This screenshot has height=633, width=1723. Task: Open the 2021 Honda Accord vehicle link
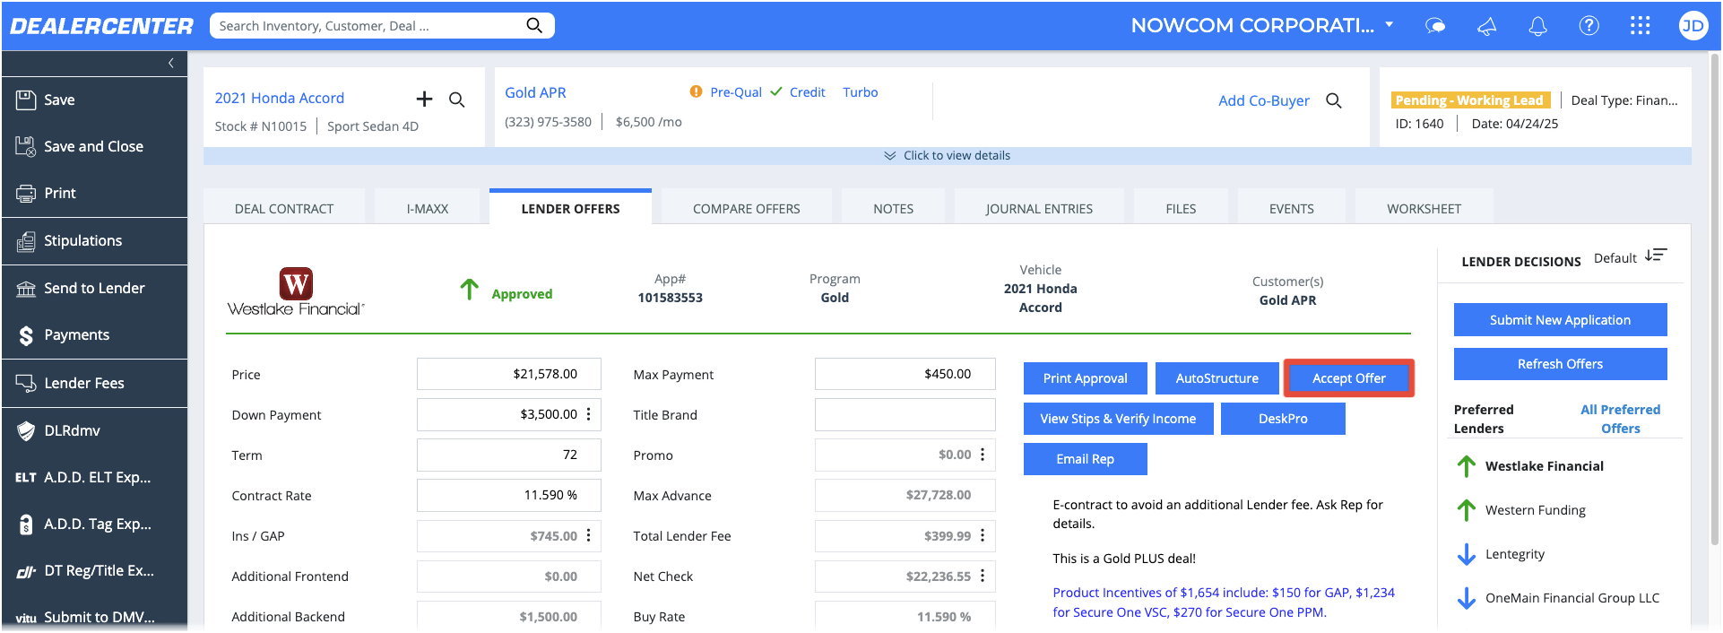coord(279,98)
